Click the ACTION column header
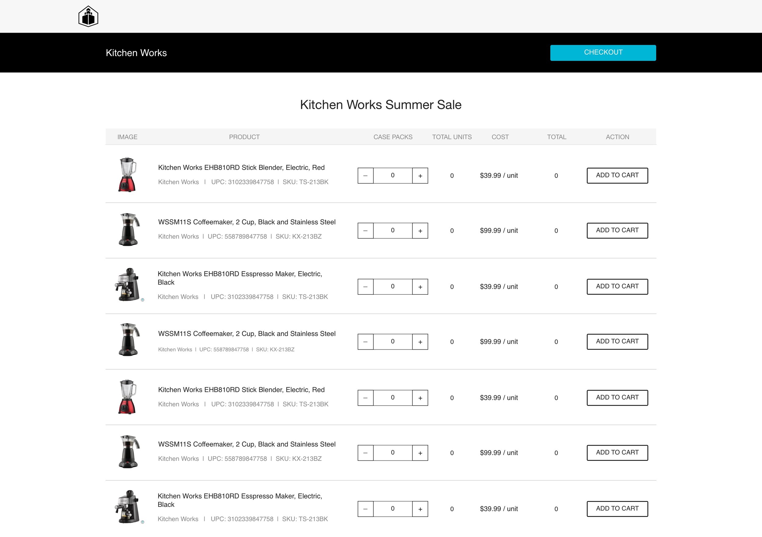Image resolution: width=762 pixels, height=537 pixels. [x=617, y=137]
